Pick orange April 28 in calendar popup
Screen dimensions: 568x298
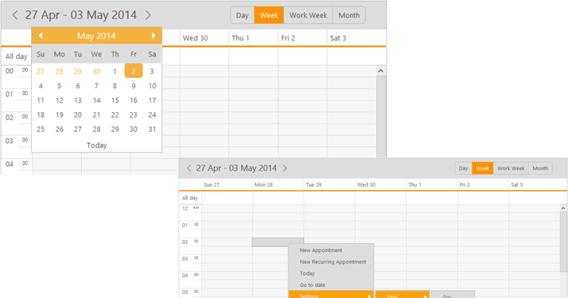tap(59, 72)
